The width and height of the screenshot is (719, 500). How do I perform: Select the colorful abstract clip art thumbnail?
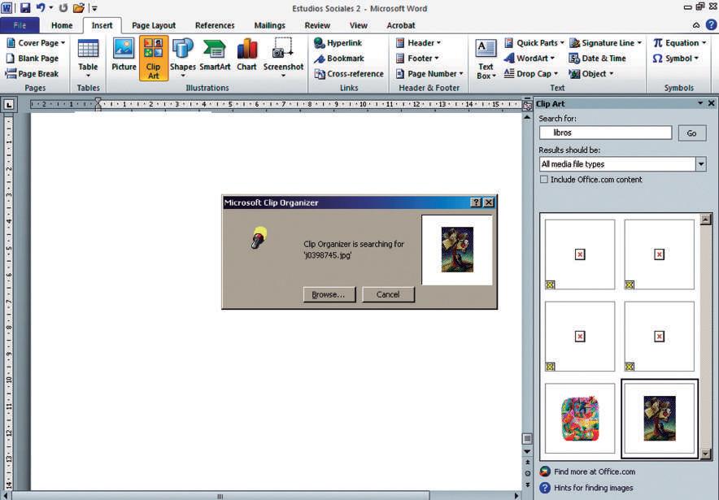(580, 419)
